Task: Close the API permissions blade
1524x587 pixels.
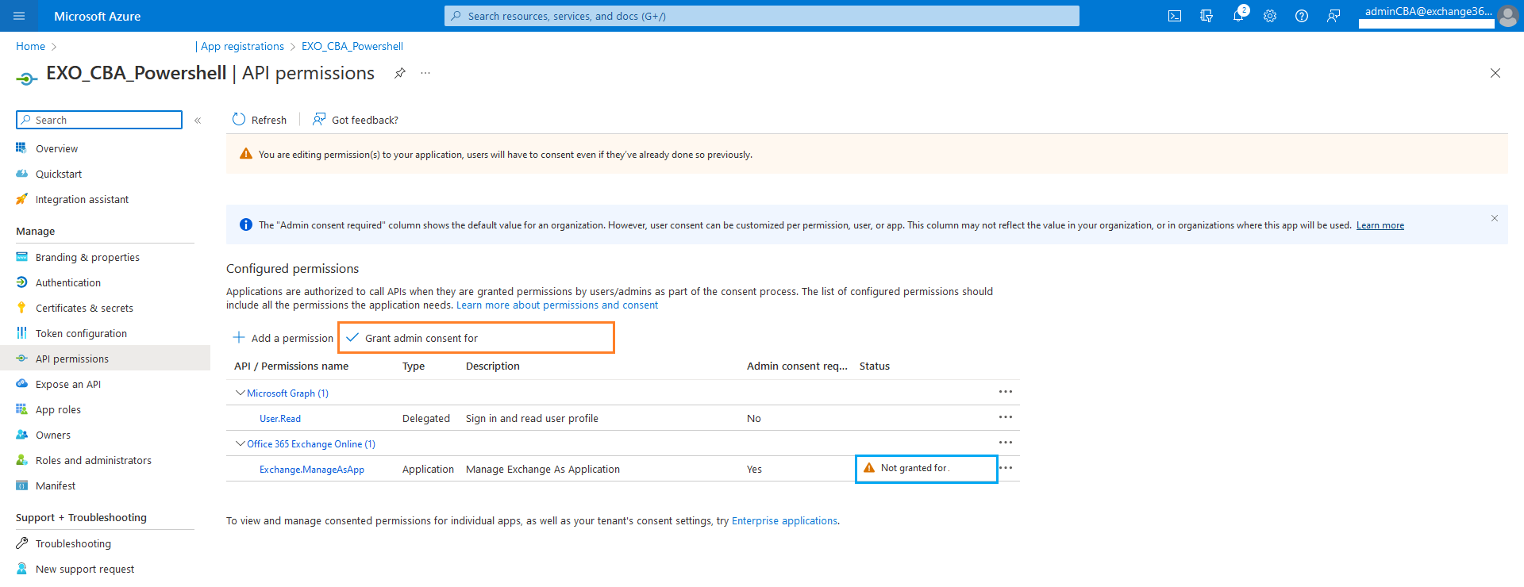Action: click(1495, 73)
